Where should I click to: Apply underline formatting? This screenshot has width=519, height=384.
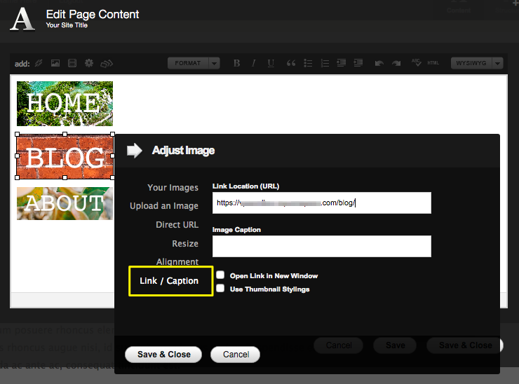[271, 63]
